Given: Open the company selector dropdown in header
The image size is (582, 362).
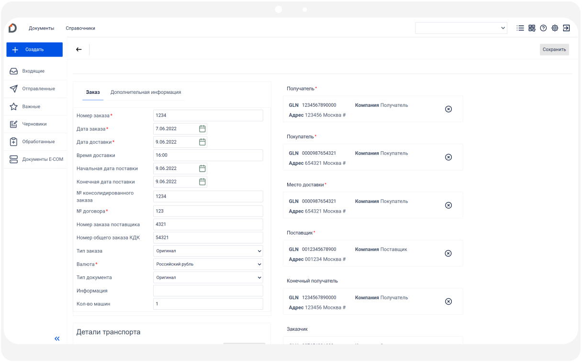Looking at the screenshot, I should point(461,28).
